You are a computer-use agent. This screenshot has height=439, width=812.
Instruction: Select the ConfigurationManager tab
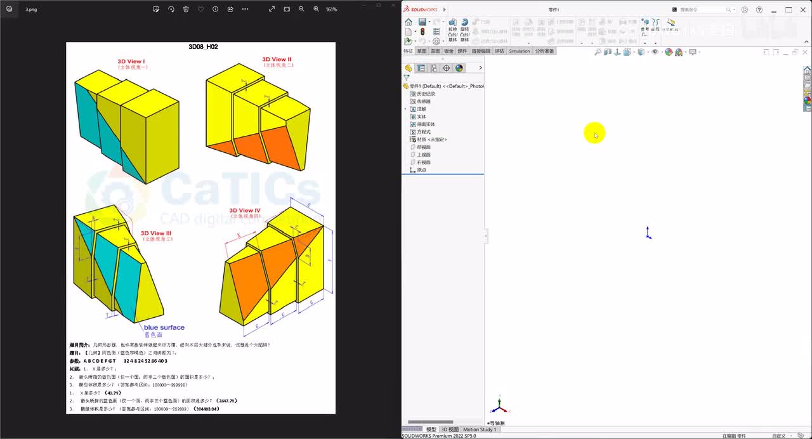(x=434, y=68)
